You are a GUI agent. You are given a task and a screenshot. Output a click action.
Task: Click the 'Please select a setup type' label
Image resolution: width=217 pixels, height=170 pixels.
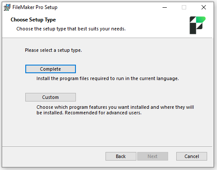pyautogui.click(x=53, y=50)
